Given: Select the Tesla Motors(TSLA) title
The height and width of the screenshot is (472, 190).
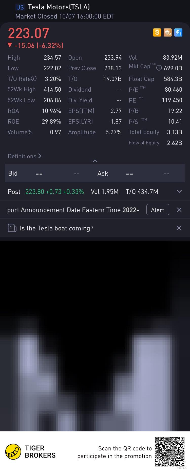Looking at the screenshot, I should click(59, 7).
